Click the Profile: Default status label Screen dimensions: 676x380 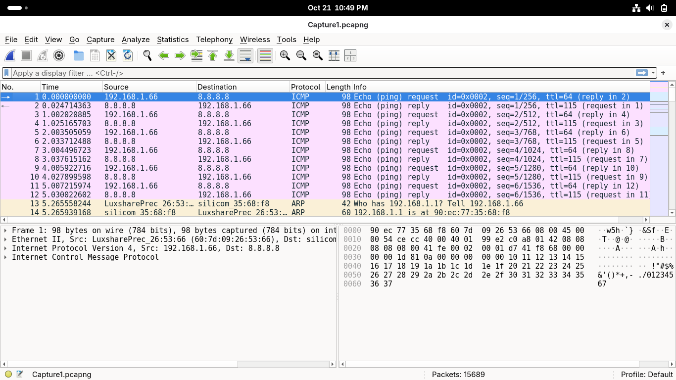point(646,375)
